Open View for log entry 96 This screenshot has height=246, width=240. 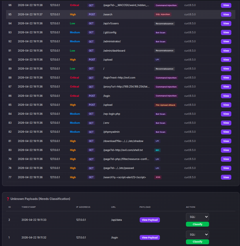[226, 5]
